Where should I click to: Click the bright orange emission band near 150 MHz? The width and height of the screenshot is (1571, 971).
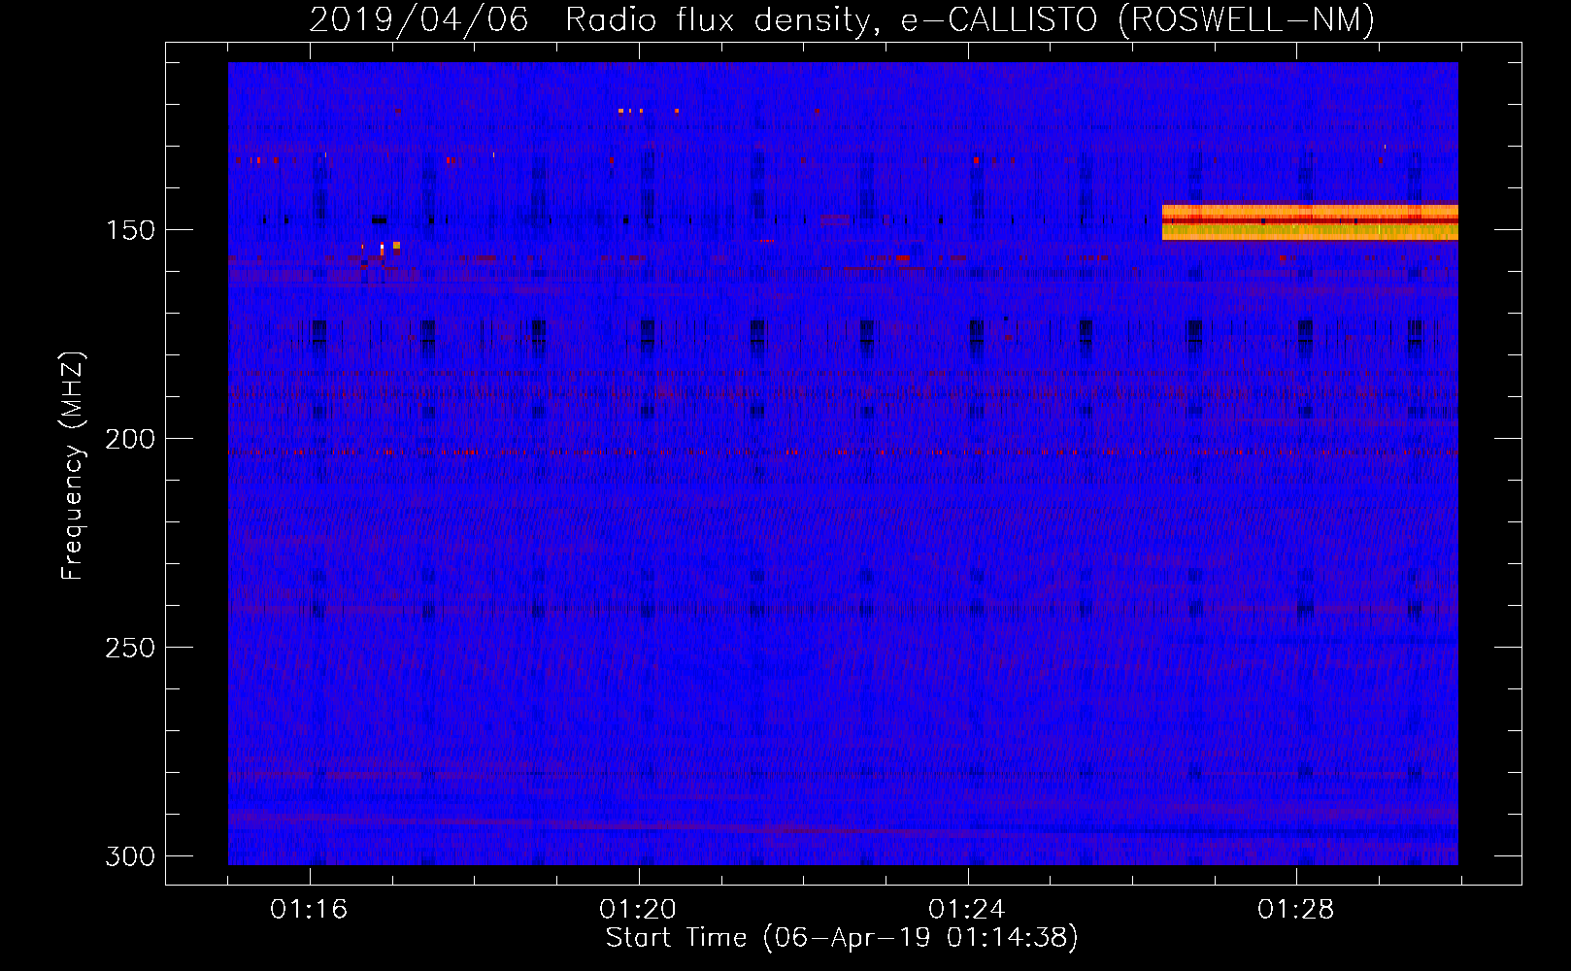1310,221
